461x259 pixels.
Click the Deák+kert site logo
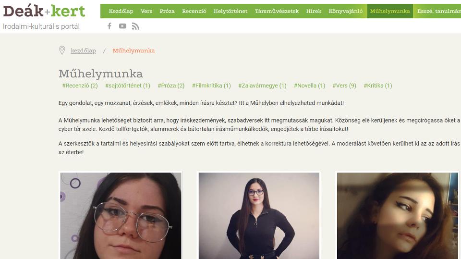(x=44, y=11)
